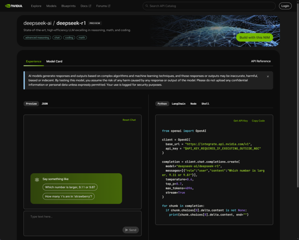The image size is (299, 240).
Task: Click the NVIDIA logo
Action: click(x=13, y=6)
